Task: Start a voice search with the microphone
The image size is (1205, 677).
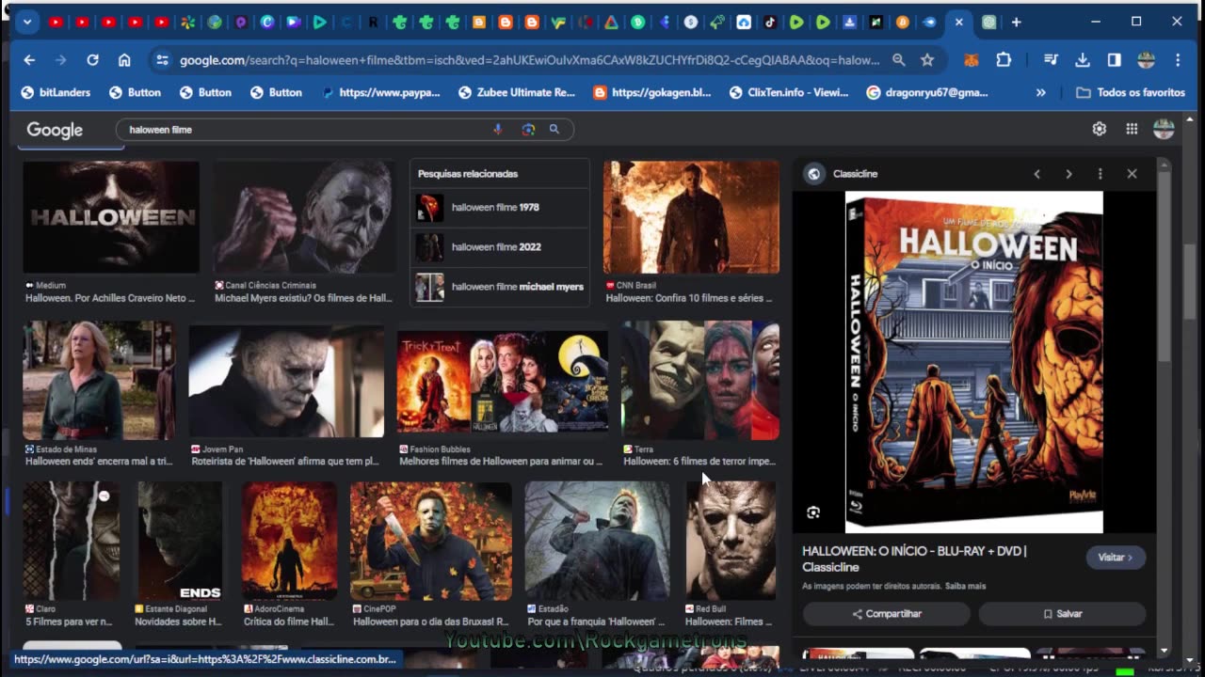Action: (x=498, y=130)
